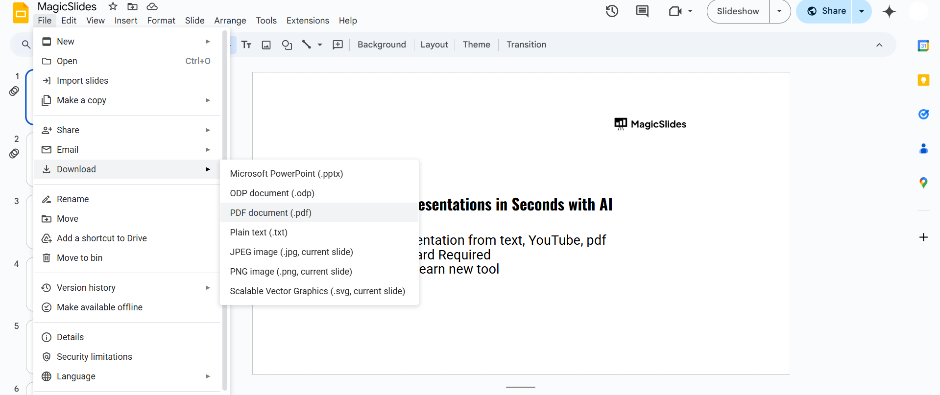
Task: Expand the Language submenu
Action: tap(208, 376)
